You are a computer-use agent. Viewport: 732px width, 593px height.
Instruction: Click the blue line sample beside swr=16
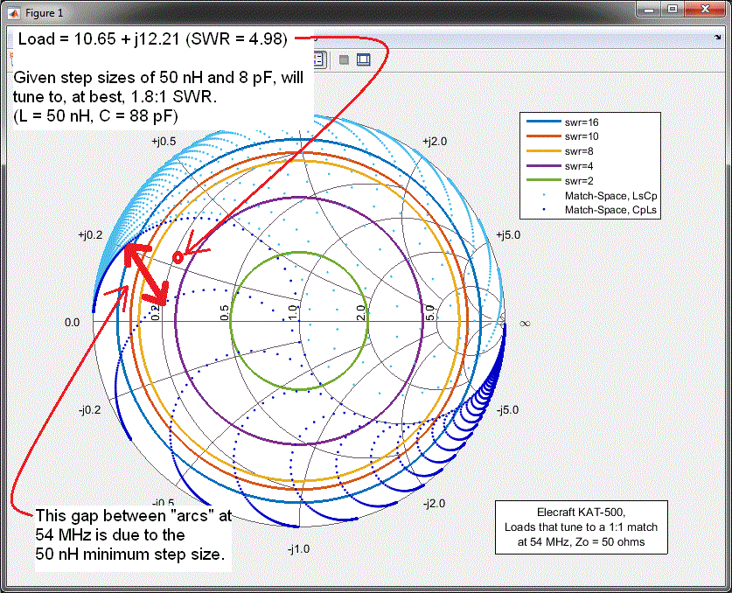pos(543,122)
